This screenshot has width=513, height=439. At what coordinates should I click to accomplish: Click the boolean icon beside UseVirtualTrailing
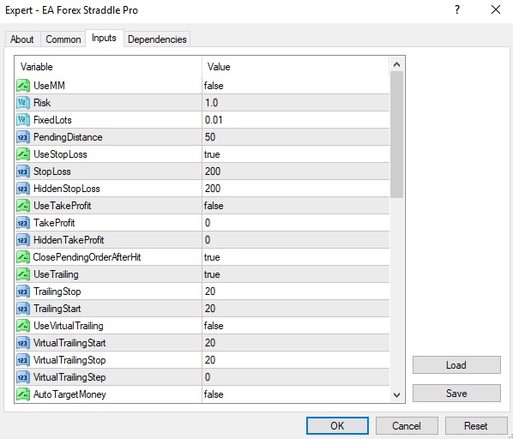[23, 326]
